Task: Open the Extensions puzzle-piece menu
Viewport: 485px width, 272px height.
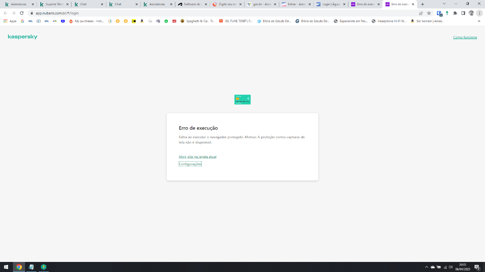Action: pyautogui.click(x=455, y=13)
